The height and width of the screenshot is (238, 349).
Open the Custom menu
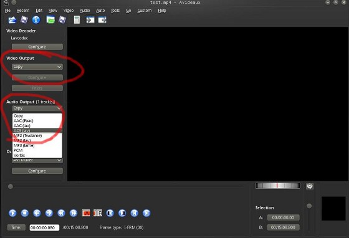[145, 11]
